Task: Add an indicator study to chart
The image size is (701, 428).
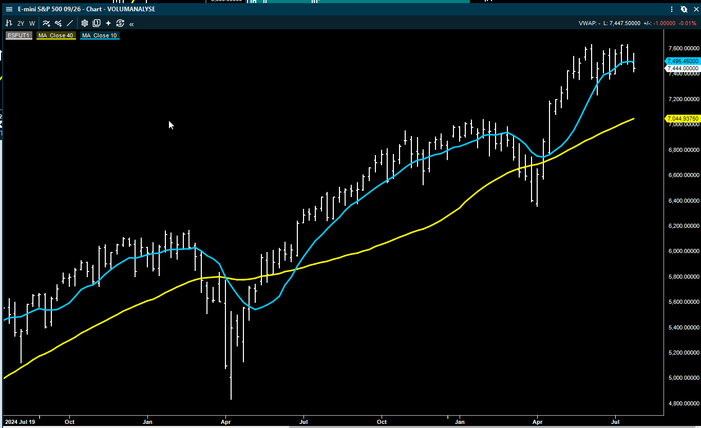Action: 46,23
